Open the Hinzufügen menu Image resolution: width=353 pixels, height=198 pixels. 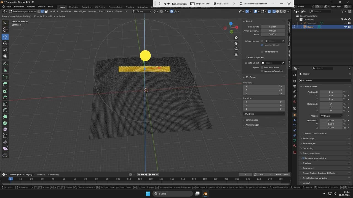pyautogui.click(x=80, y=11)
